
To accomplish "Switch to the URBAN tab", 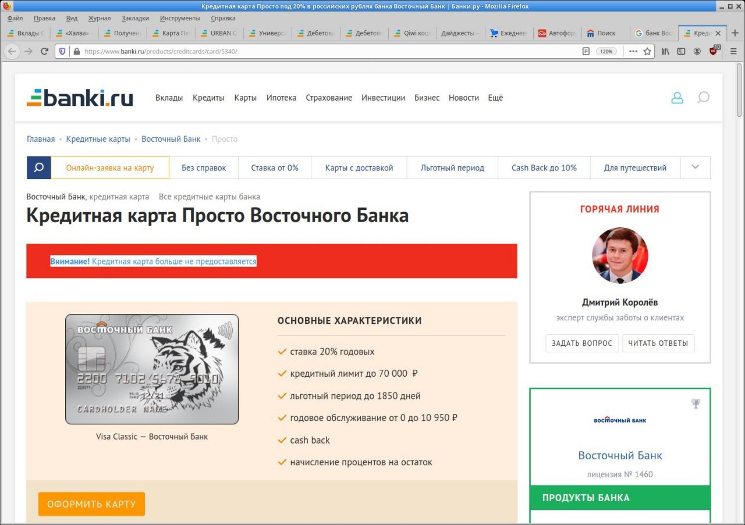I will [219, 33].
